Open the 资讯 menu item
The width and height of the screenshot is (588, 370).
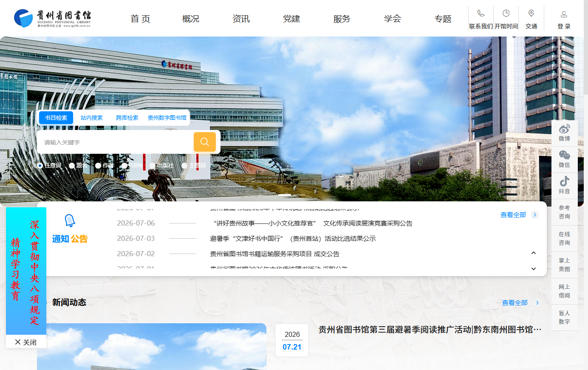[x=241, y=19]
